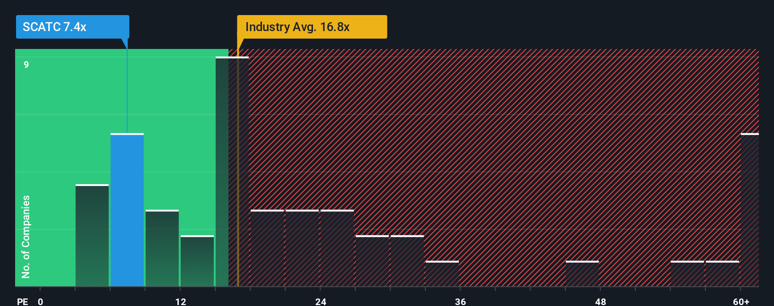Click the bar ending at the PE 24 tick
Viewport: 774px width, 306px height.
302,248
